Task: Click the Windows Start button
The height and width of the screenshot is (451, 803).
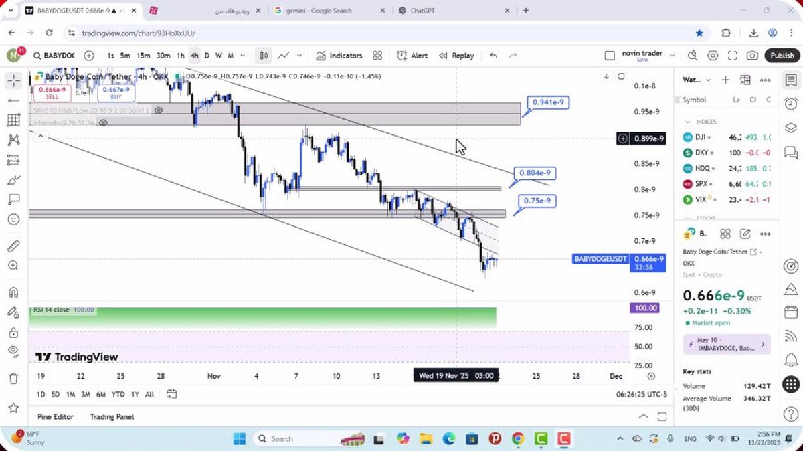Action: [240, 439]
